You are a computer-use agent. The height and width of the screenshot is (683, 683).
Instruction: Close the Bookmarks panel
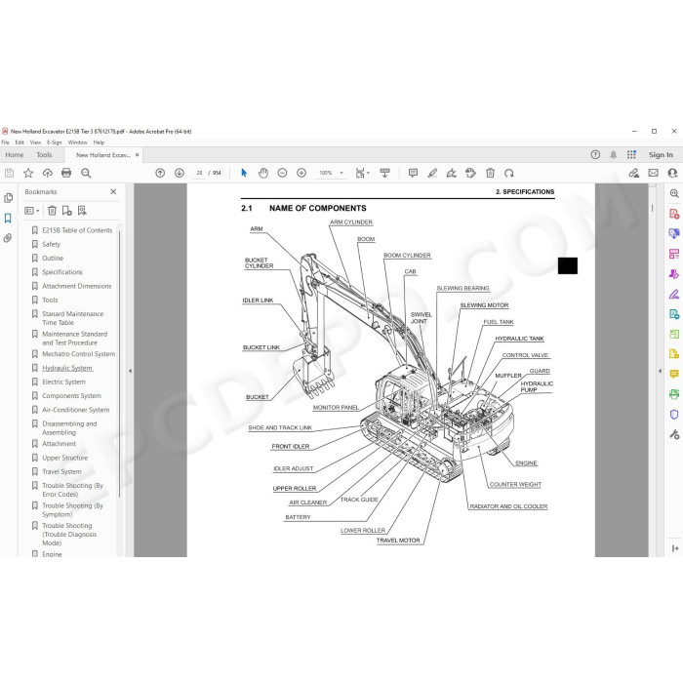tap(114, 191)
